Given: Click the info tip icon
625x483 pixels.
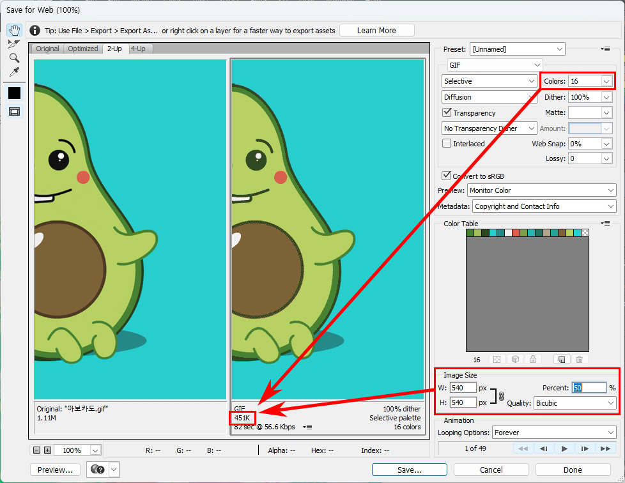Looking at the screenshot, I should 35,30.
